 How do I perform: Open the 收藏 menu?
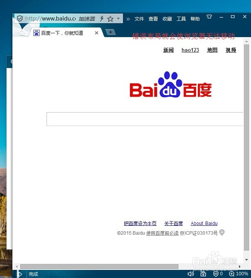coord(167,19)
